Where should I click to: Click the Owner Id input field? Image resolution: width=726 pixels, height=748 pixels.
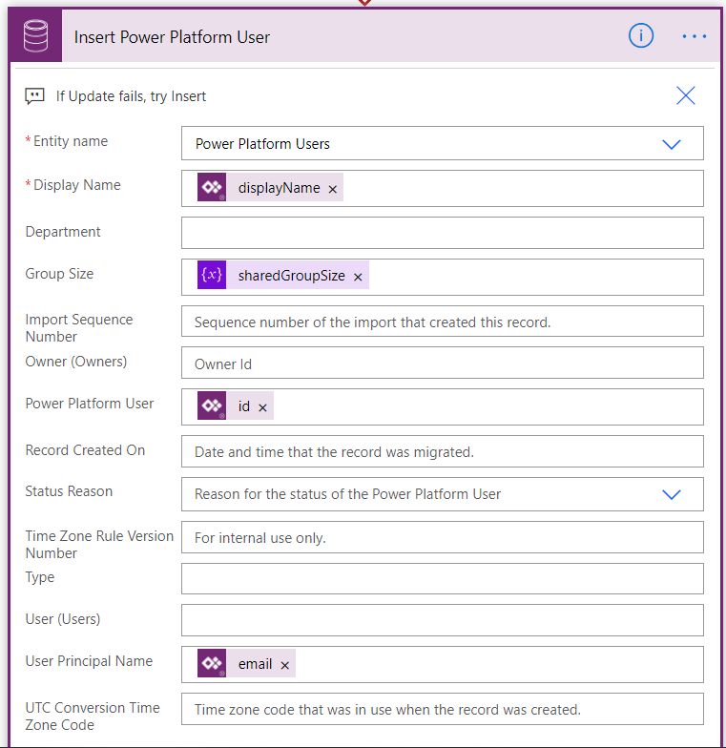(443, 364)
